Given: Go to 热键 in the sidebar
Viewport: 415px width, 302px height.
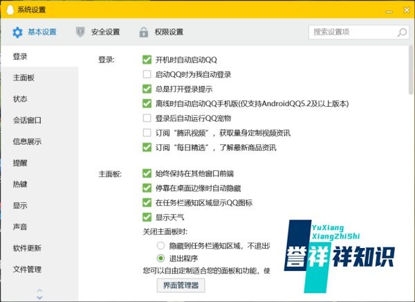Looking at the screenshot, I should 39,184.
